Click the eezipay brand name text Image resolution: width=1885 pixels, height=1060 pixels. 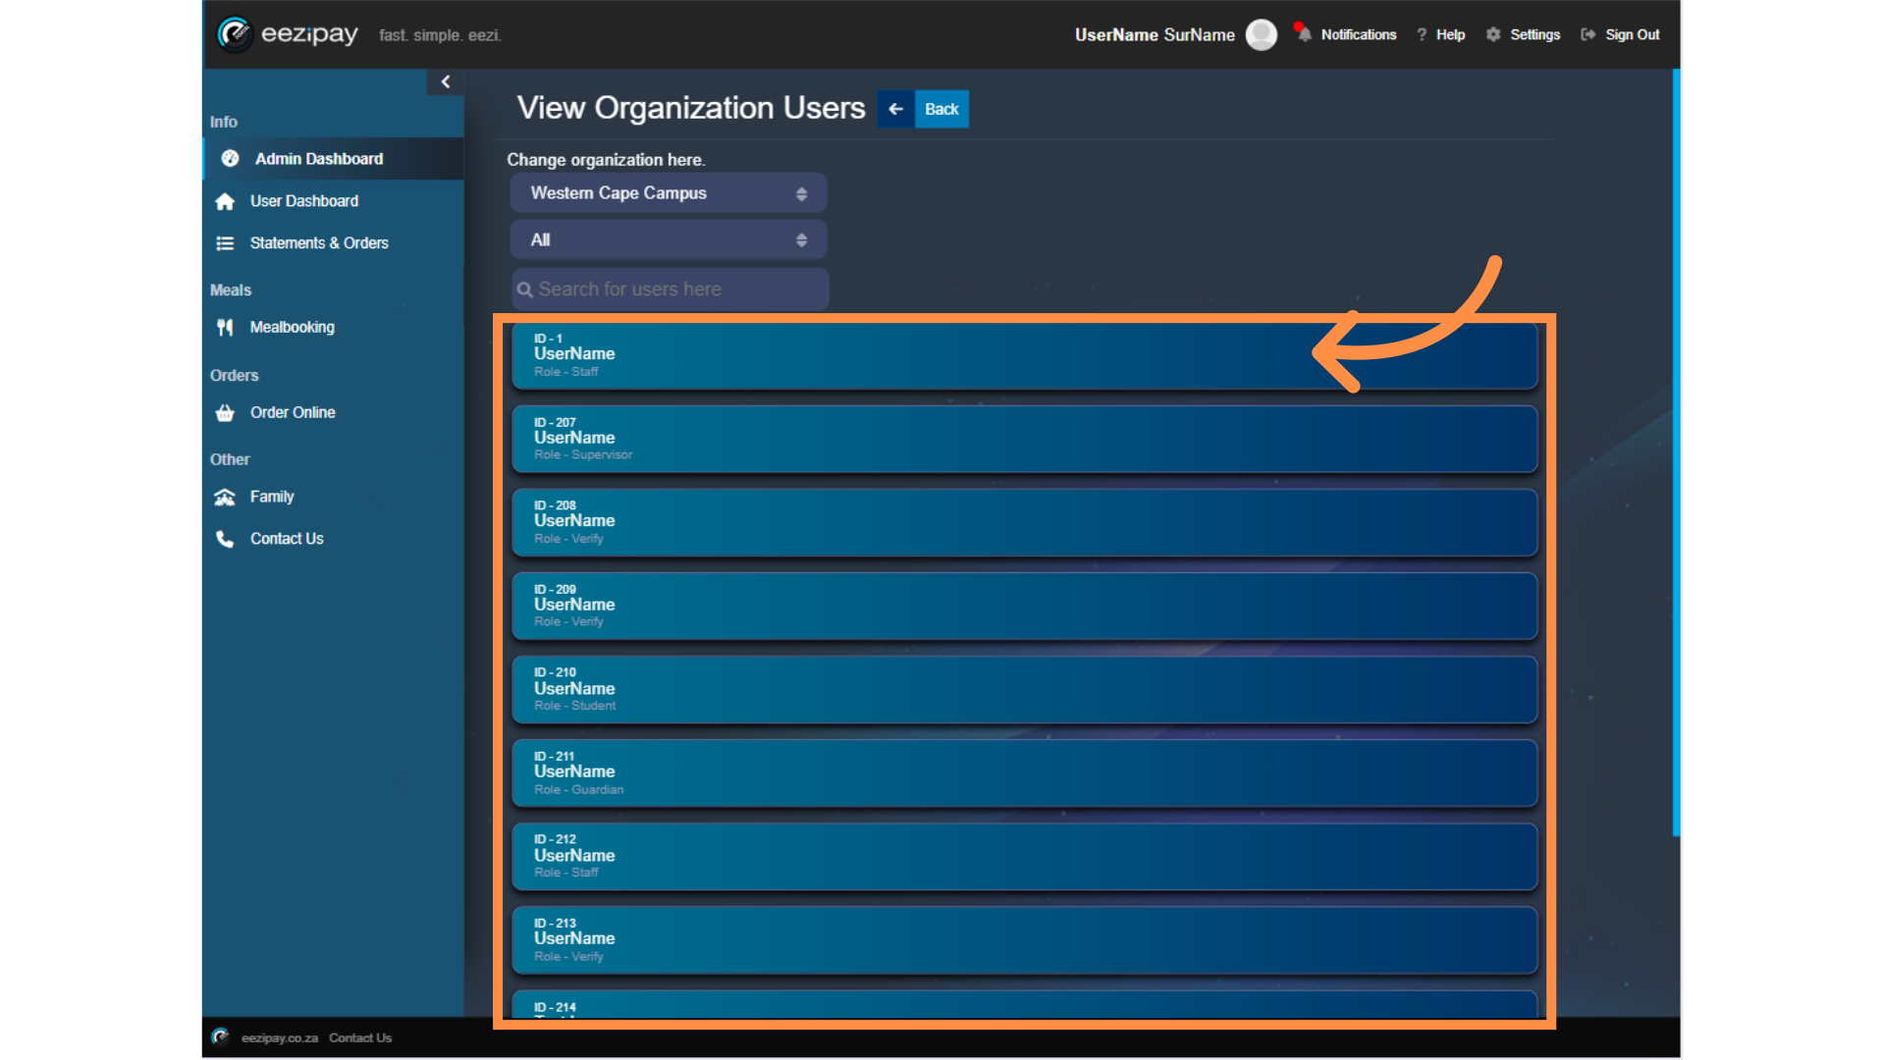coord(309,34)
